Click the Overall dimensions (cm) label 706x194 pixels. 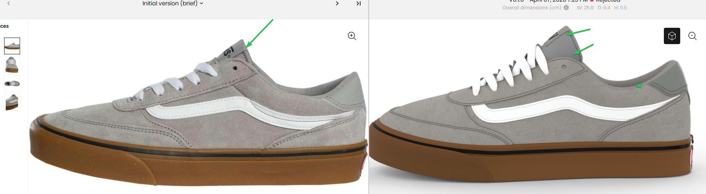pyautogui.click(x=532, y=8)
